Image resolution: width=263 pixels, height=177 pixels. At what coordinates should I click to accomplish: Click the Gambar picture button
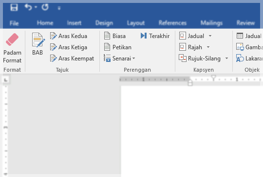[249, 47]
